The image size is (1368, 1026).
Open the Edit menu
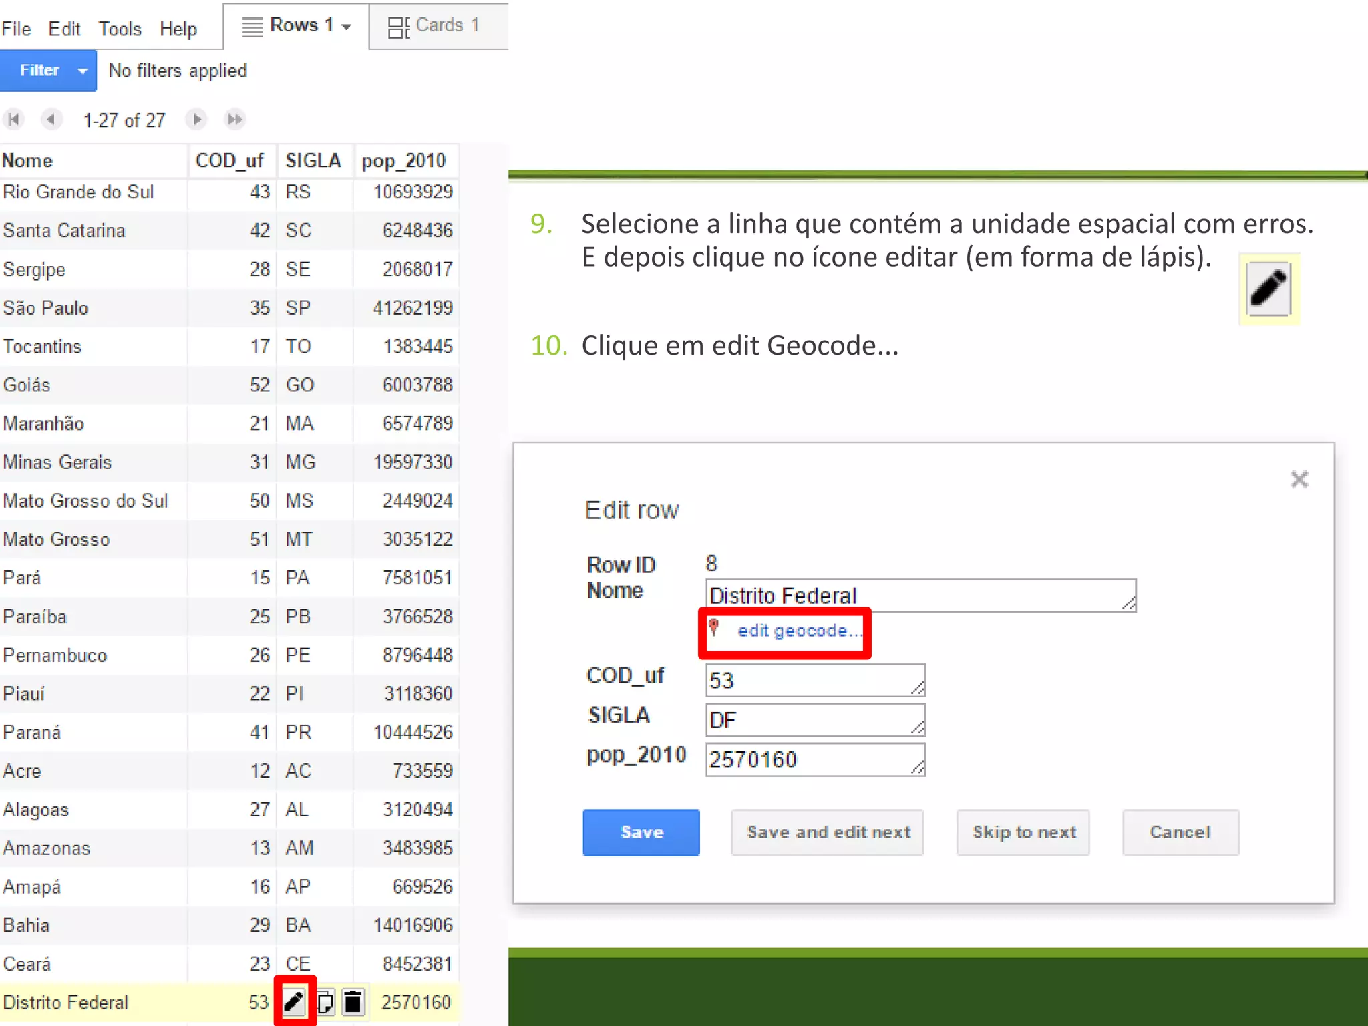[64, 29]
